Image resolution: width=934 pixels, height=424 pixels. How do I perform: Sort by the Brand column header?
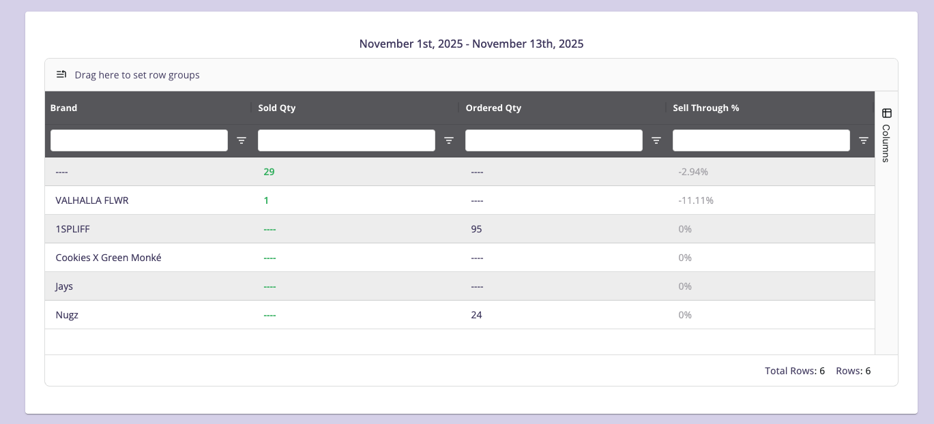64,108
